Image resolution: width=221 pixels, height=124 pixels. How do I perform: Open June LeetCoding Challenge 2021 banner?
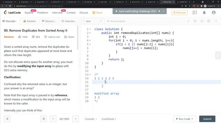[x=137, y=11]
